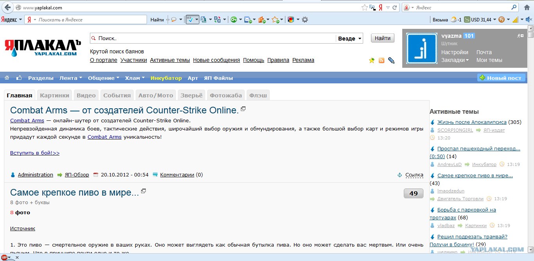Click the Yandex translate En icon

pyautogui.click(x=372, y=7)
